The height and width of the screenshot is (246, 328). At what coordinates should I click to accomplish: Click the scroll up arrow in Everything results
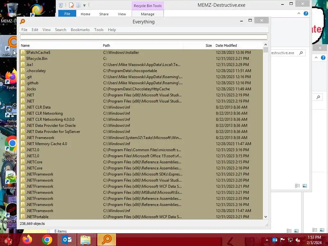click(x=266, y=45)
